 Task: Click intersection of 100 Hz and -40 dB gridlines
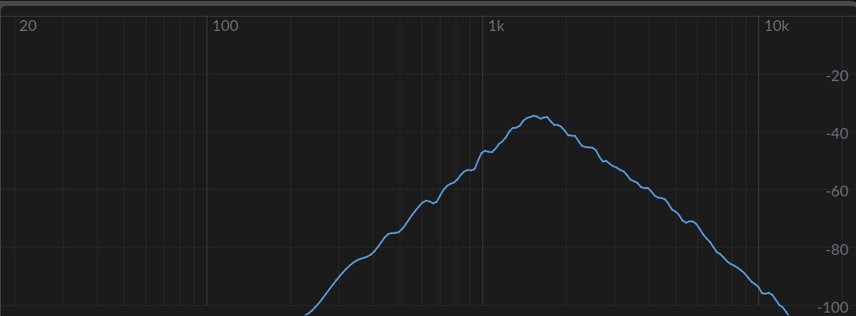click(207, 131)
